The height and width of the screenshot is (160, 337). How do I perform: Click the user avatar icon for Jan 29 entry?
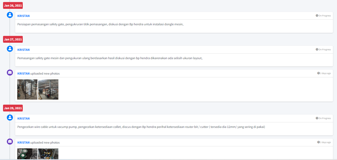10,118
